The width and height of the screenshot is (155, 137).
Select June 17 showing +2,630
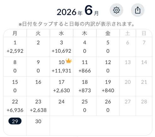click(61, 86)
